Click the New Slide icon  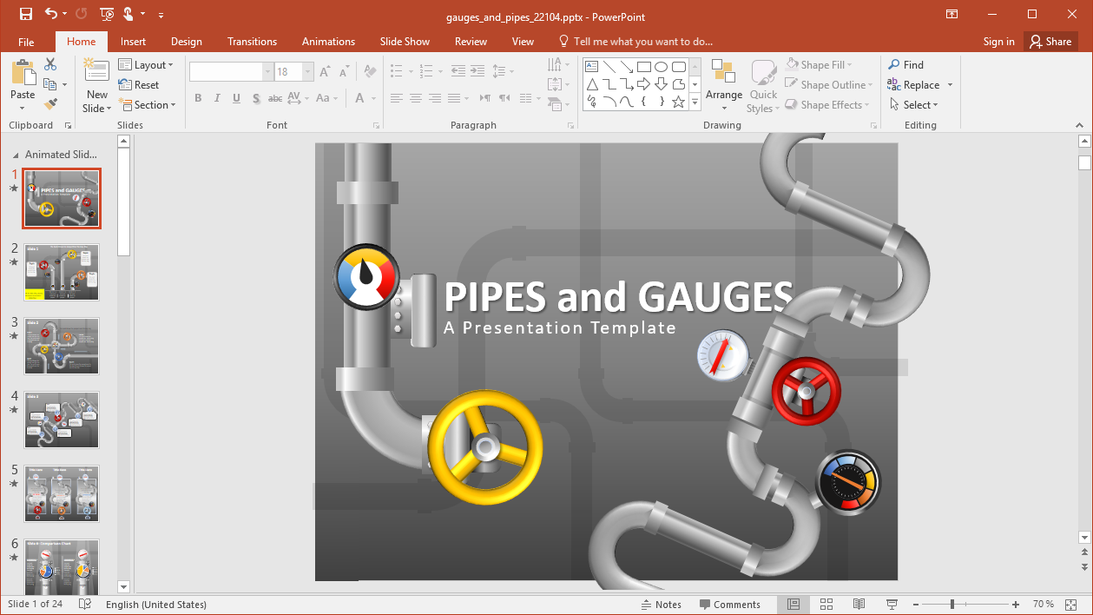tap(96, 72)
